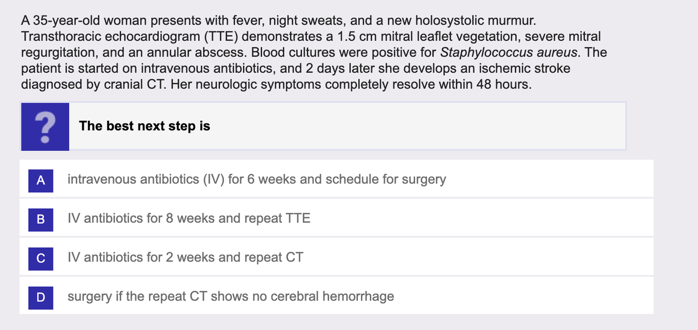The height and width of the screenshot is (330, 698).
Task: Choose answer 'IV antibiotics for 6 weeks and schedule for surgery'
Action: pyautogui.click(x=336, y=179)
